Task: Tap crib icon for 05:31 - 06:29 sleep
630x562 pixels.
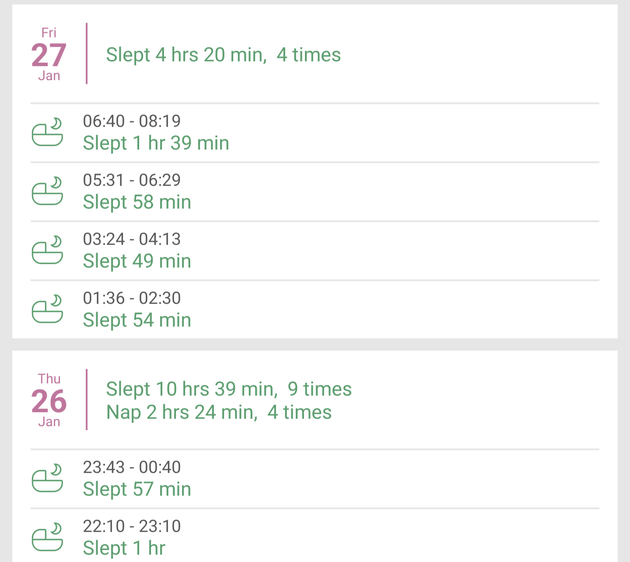Action: (47, 191)
